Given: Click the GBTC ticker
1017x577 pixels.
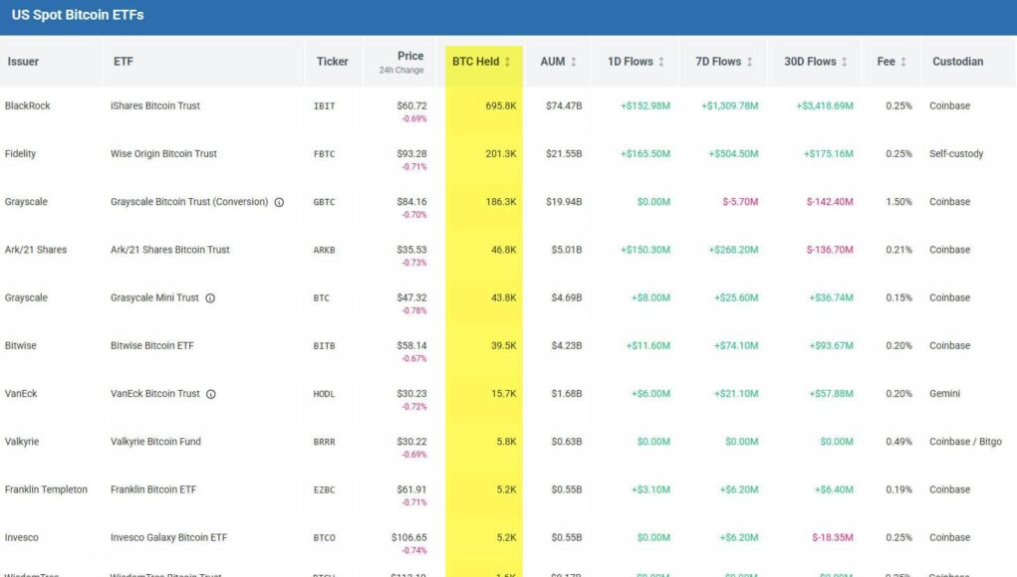Looking at the screenshot, I should pos(325,202).
